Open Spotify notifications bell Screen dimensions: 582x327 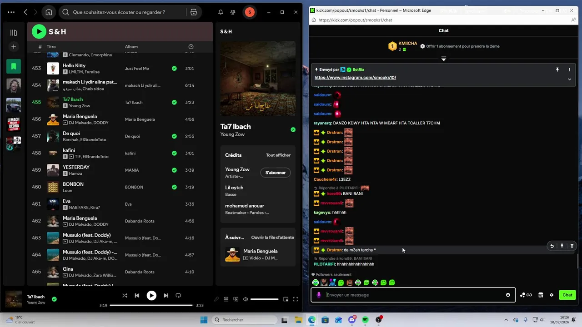(x=221, y=12)
